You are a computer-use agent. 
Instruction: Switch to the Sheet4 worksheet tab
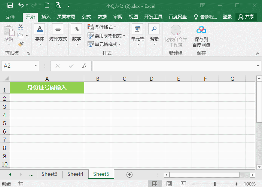click(x=75, y=174)
